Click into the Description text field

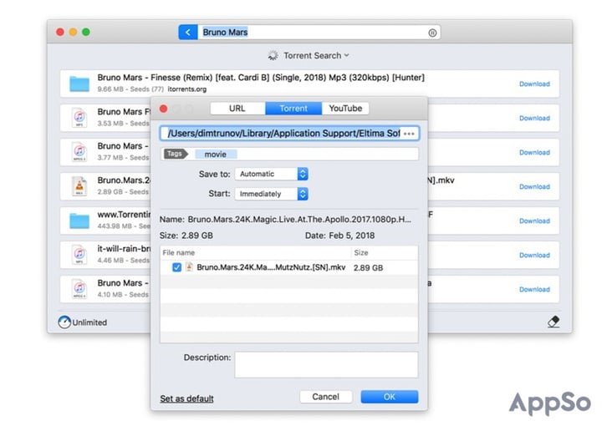point(325,364)
